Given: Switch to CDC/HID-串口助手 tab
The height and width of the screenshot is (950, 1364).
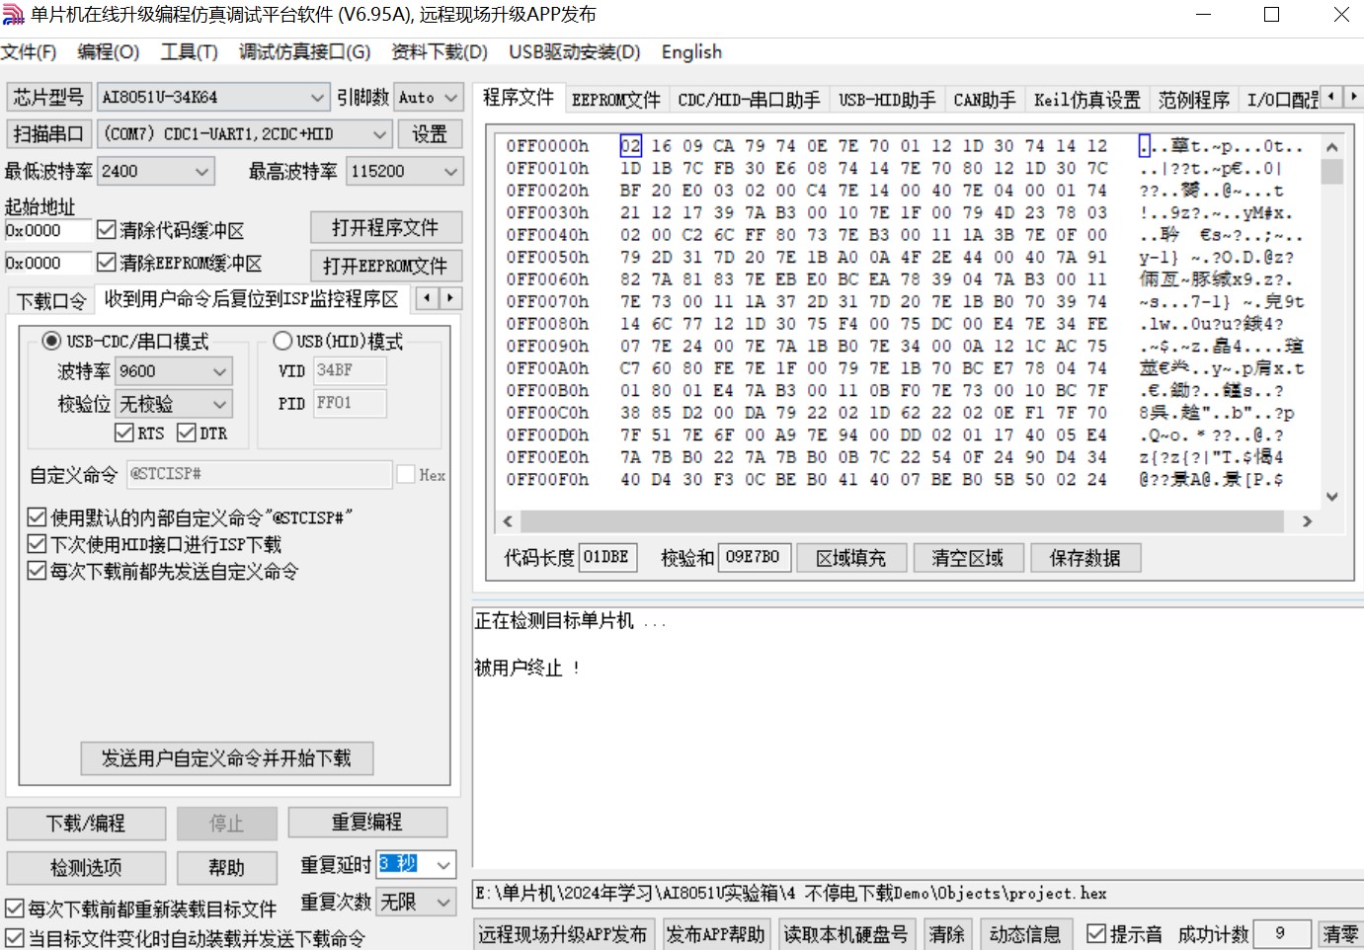Looking at the screenshot, I should tap(749, 100).
